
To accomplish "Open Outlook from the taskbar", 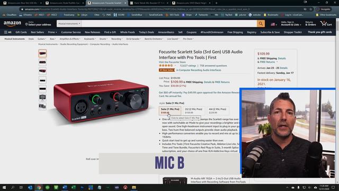I will pyautogui.click(x=30, y=187).
